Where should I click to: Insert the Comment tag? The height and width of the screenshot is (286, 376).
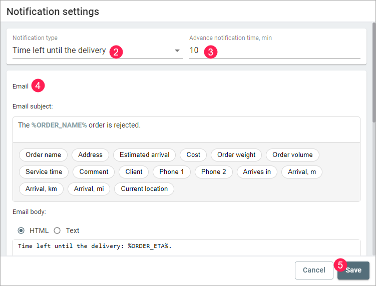coord(94,172)
